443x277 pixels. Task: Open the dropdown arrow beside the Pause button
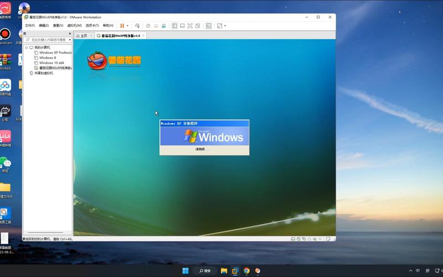click(127, 25)
